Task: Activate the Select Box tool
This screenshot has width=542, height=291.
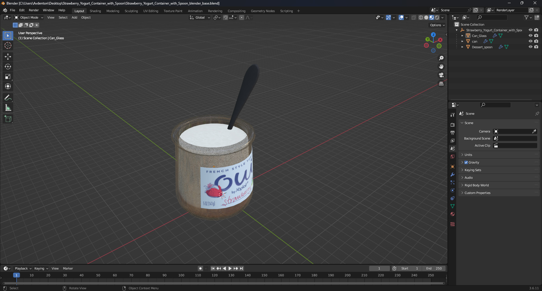Action: tap(8, 36)
